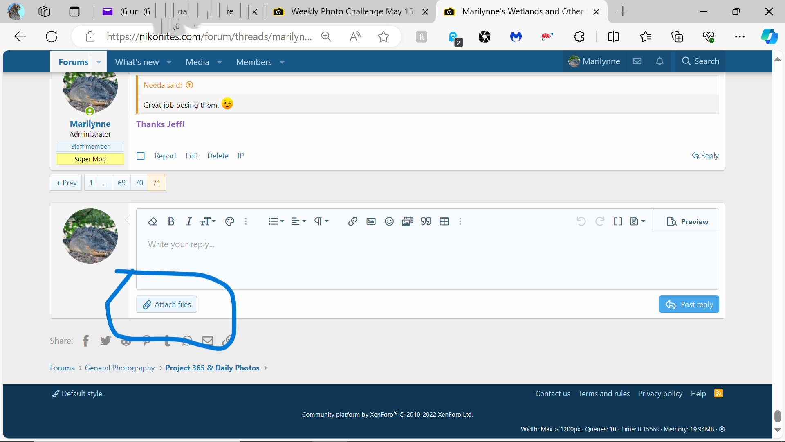Click the Post reply button
The width and height of the screenshot is (785, 442).
[x=689, y=304]
